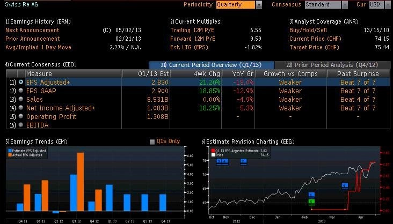This screenshot has width=393, height=224.
Task: Open the Periodicity dropdown arrow
Action: 259,5
